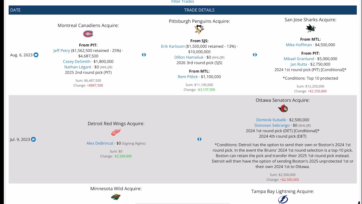Click swap arrows between Penguins and Sharks

(255, 55)
